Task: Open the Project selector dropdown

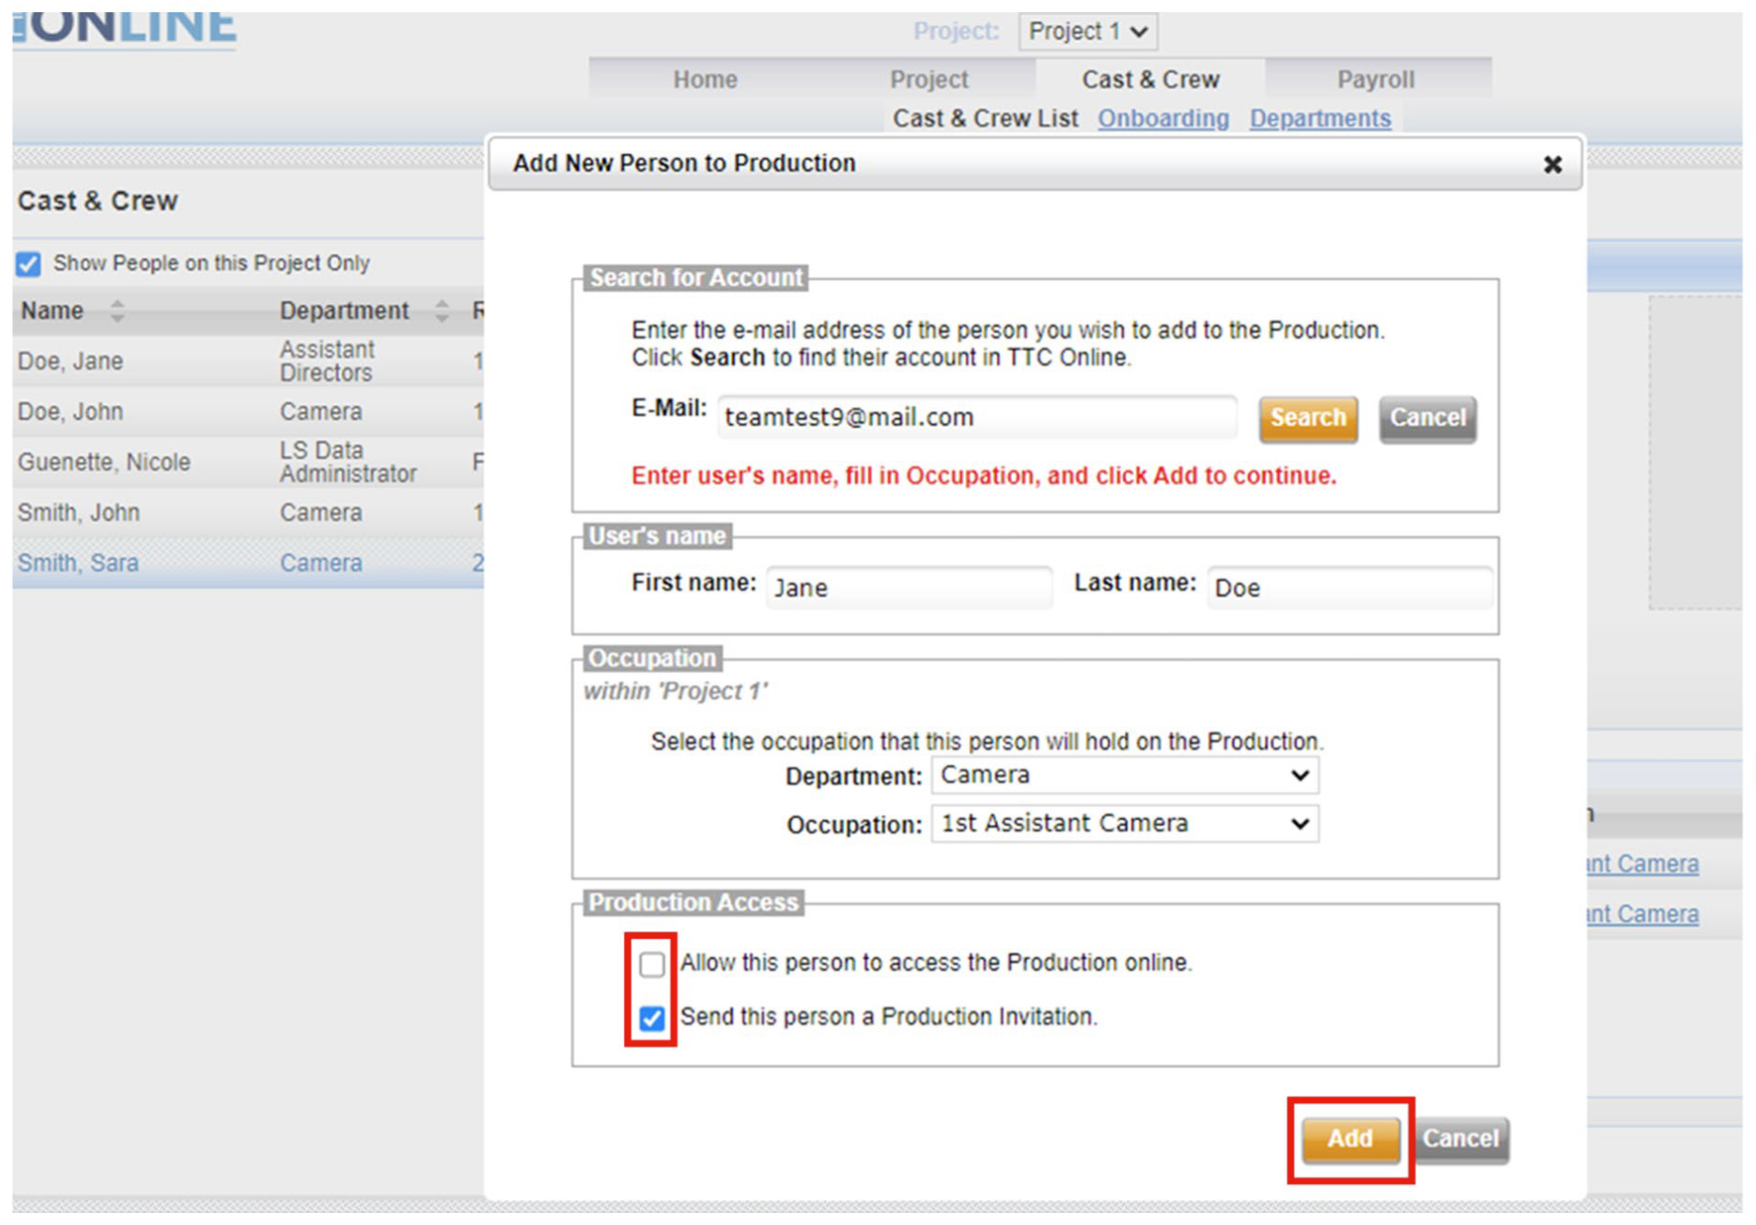Action: point(1088,32)
